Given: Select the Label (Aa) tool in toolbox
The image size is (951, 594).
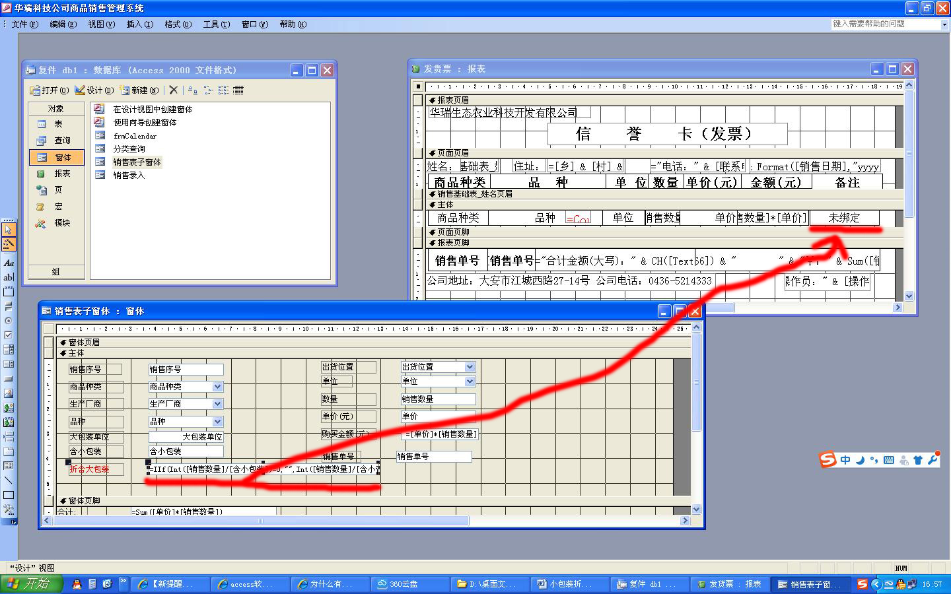Looking at the screenshot, I should coord(9,263).
